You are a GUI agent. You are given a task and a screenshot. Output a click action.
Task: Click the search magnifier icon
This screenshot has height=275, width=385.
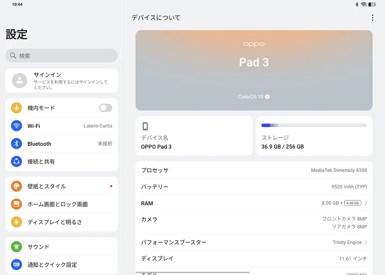(13, 55)
